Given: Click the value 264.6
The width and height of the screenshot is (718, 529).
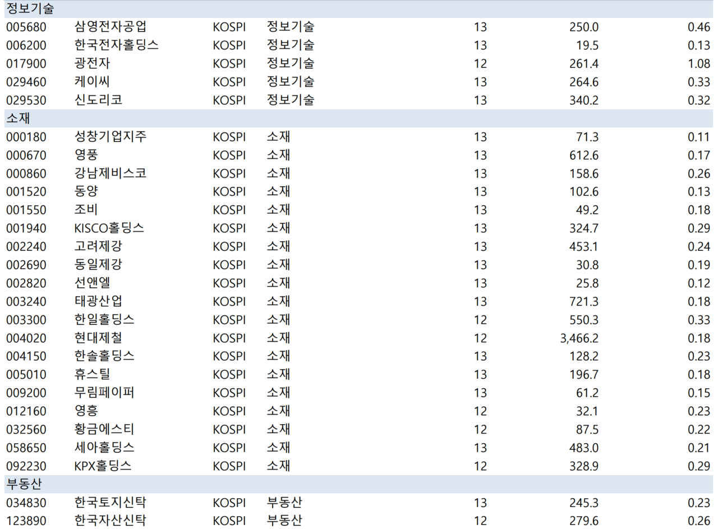Looking at the screenshot, I should click(x=583, y=82).
